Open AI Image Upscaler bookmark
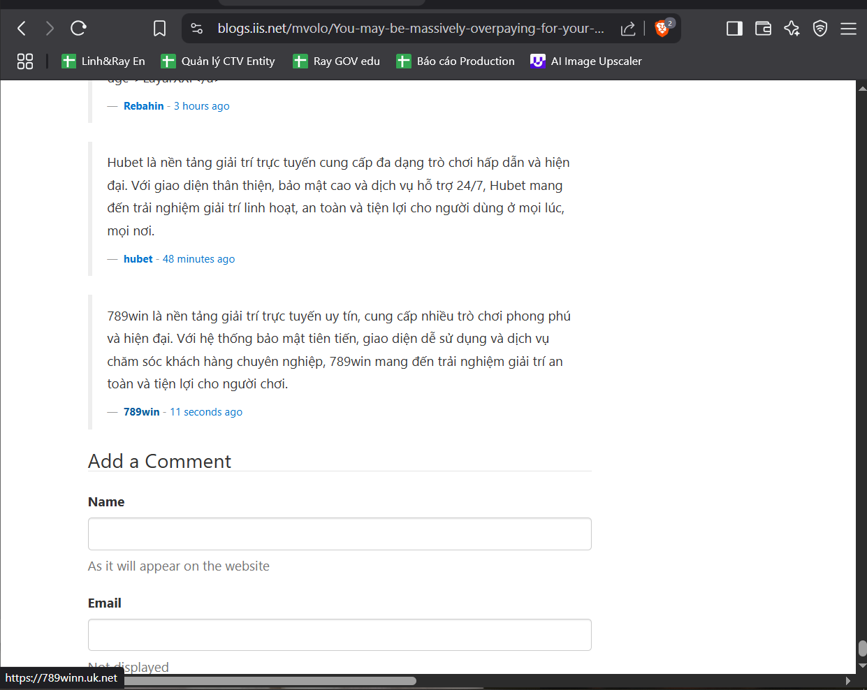 pos(586,61)
